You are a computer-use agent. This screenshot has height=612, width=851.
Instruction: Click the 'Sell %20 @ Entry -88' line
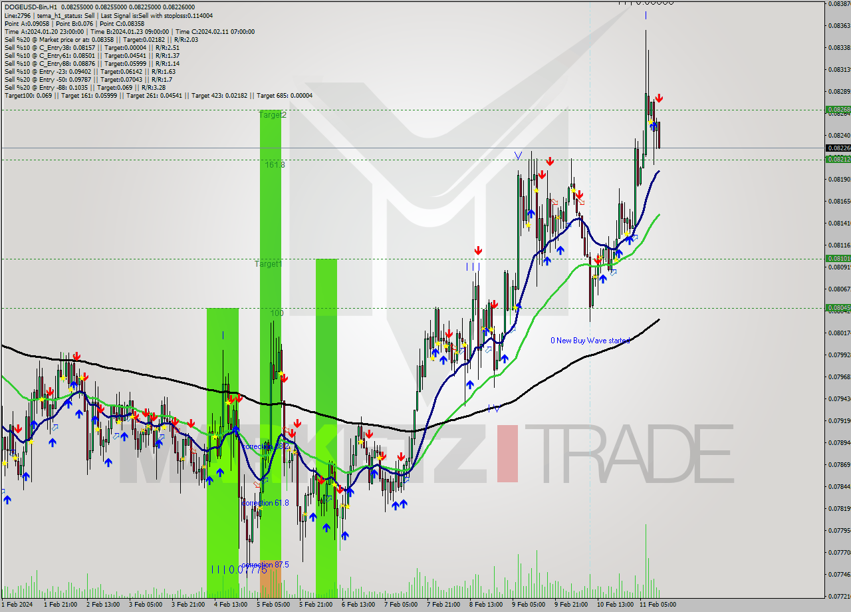pos(85,87)
